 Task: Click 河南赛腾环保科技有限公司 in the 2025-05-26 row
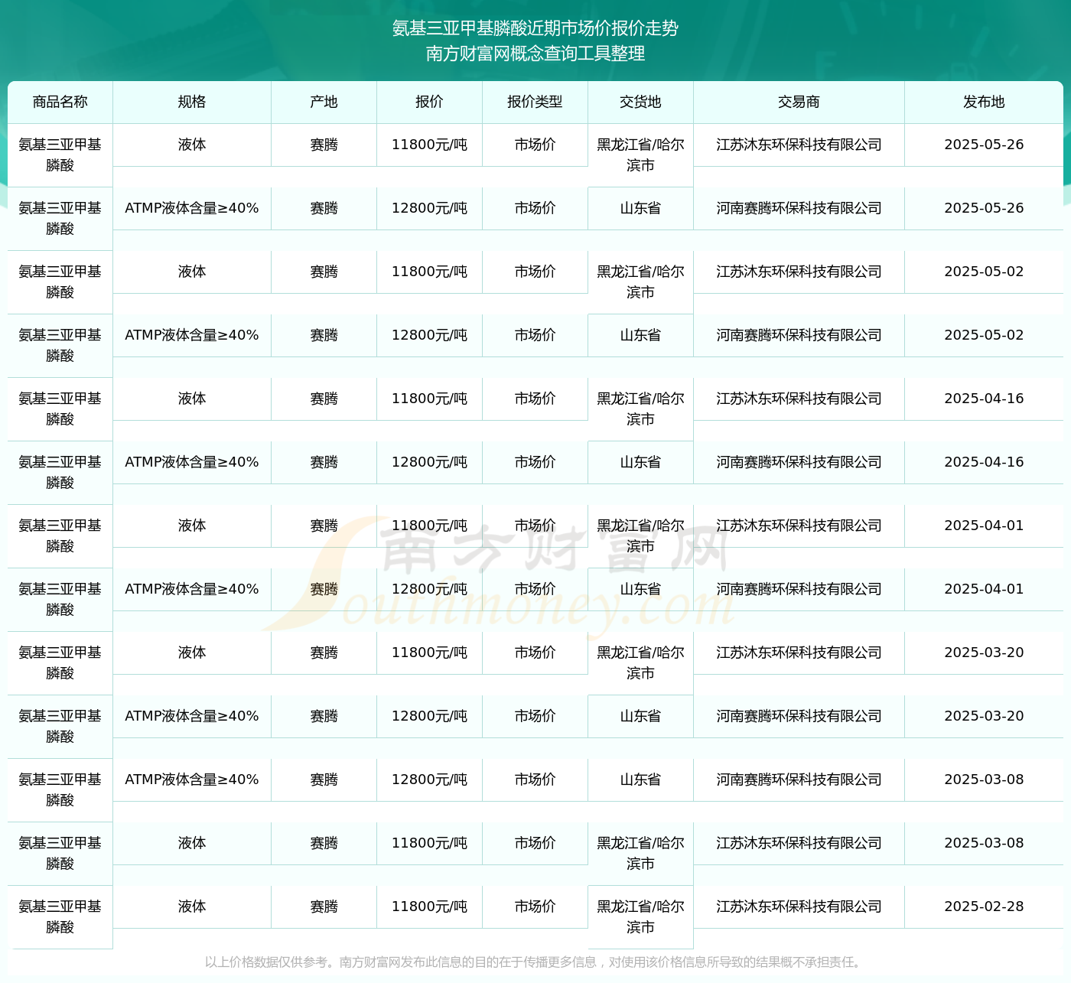799,208
